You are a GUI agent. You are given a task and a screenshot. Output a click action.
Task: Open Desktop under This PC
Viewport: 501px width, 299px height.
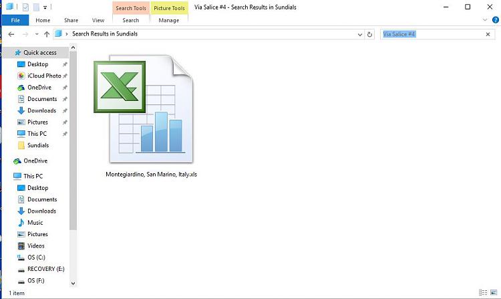(x=37, y=188)
